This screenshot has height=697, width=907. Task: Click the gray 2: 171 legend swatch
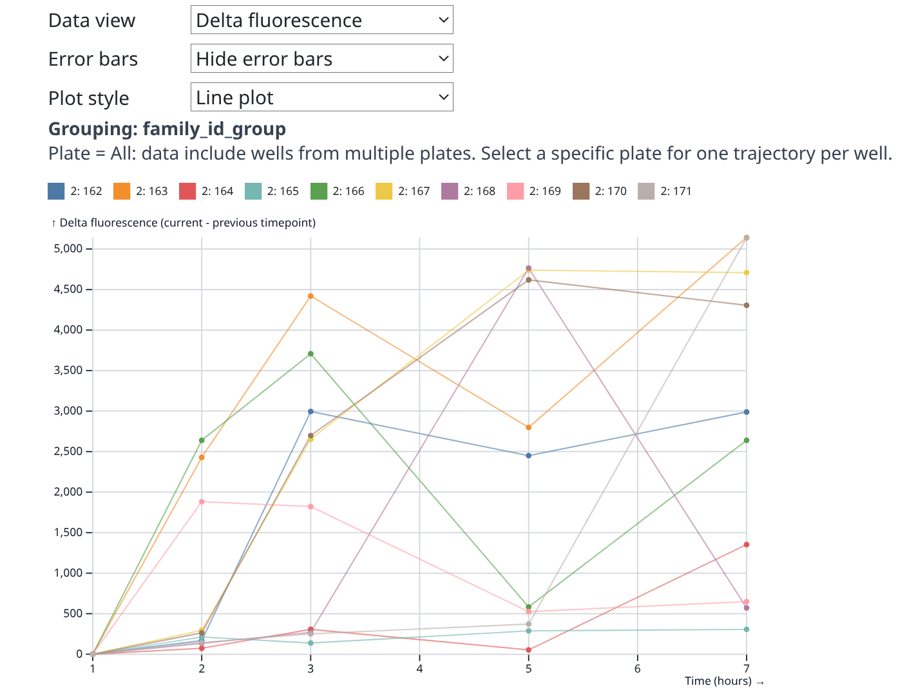[x=646, y=191]
